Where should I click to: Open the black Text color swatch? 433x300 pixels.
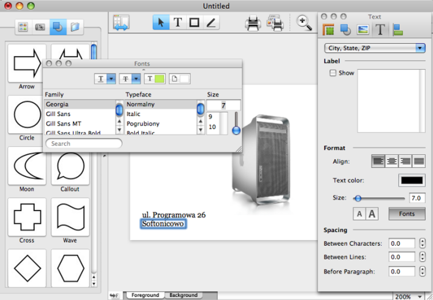point(411,181)
